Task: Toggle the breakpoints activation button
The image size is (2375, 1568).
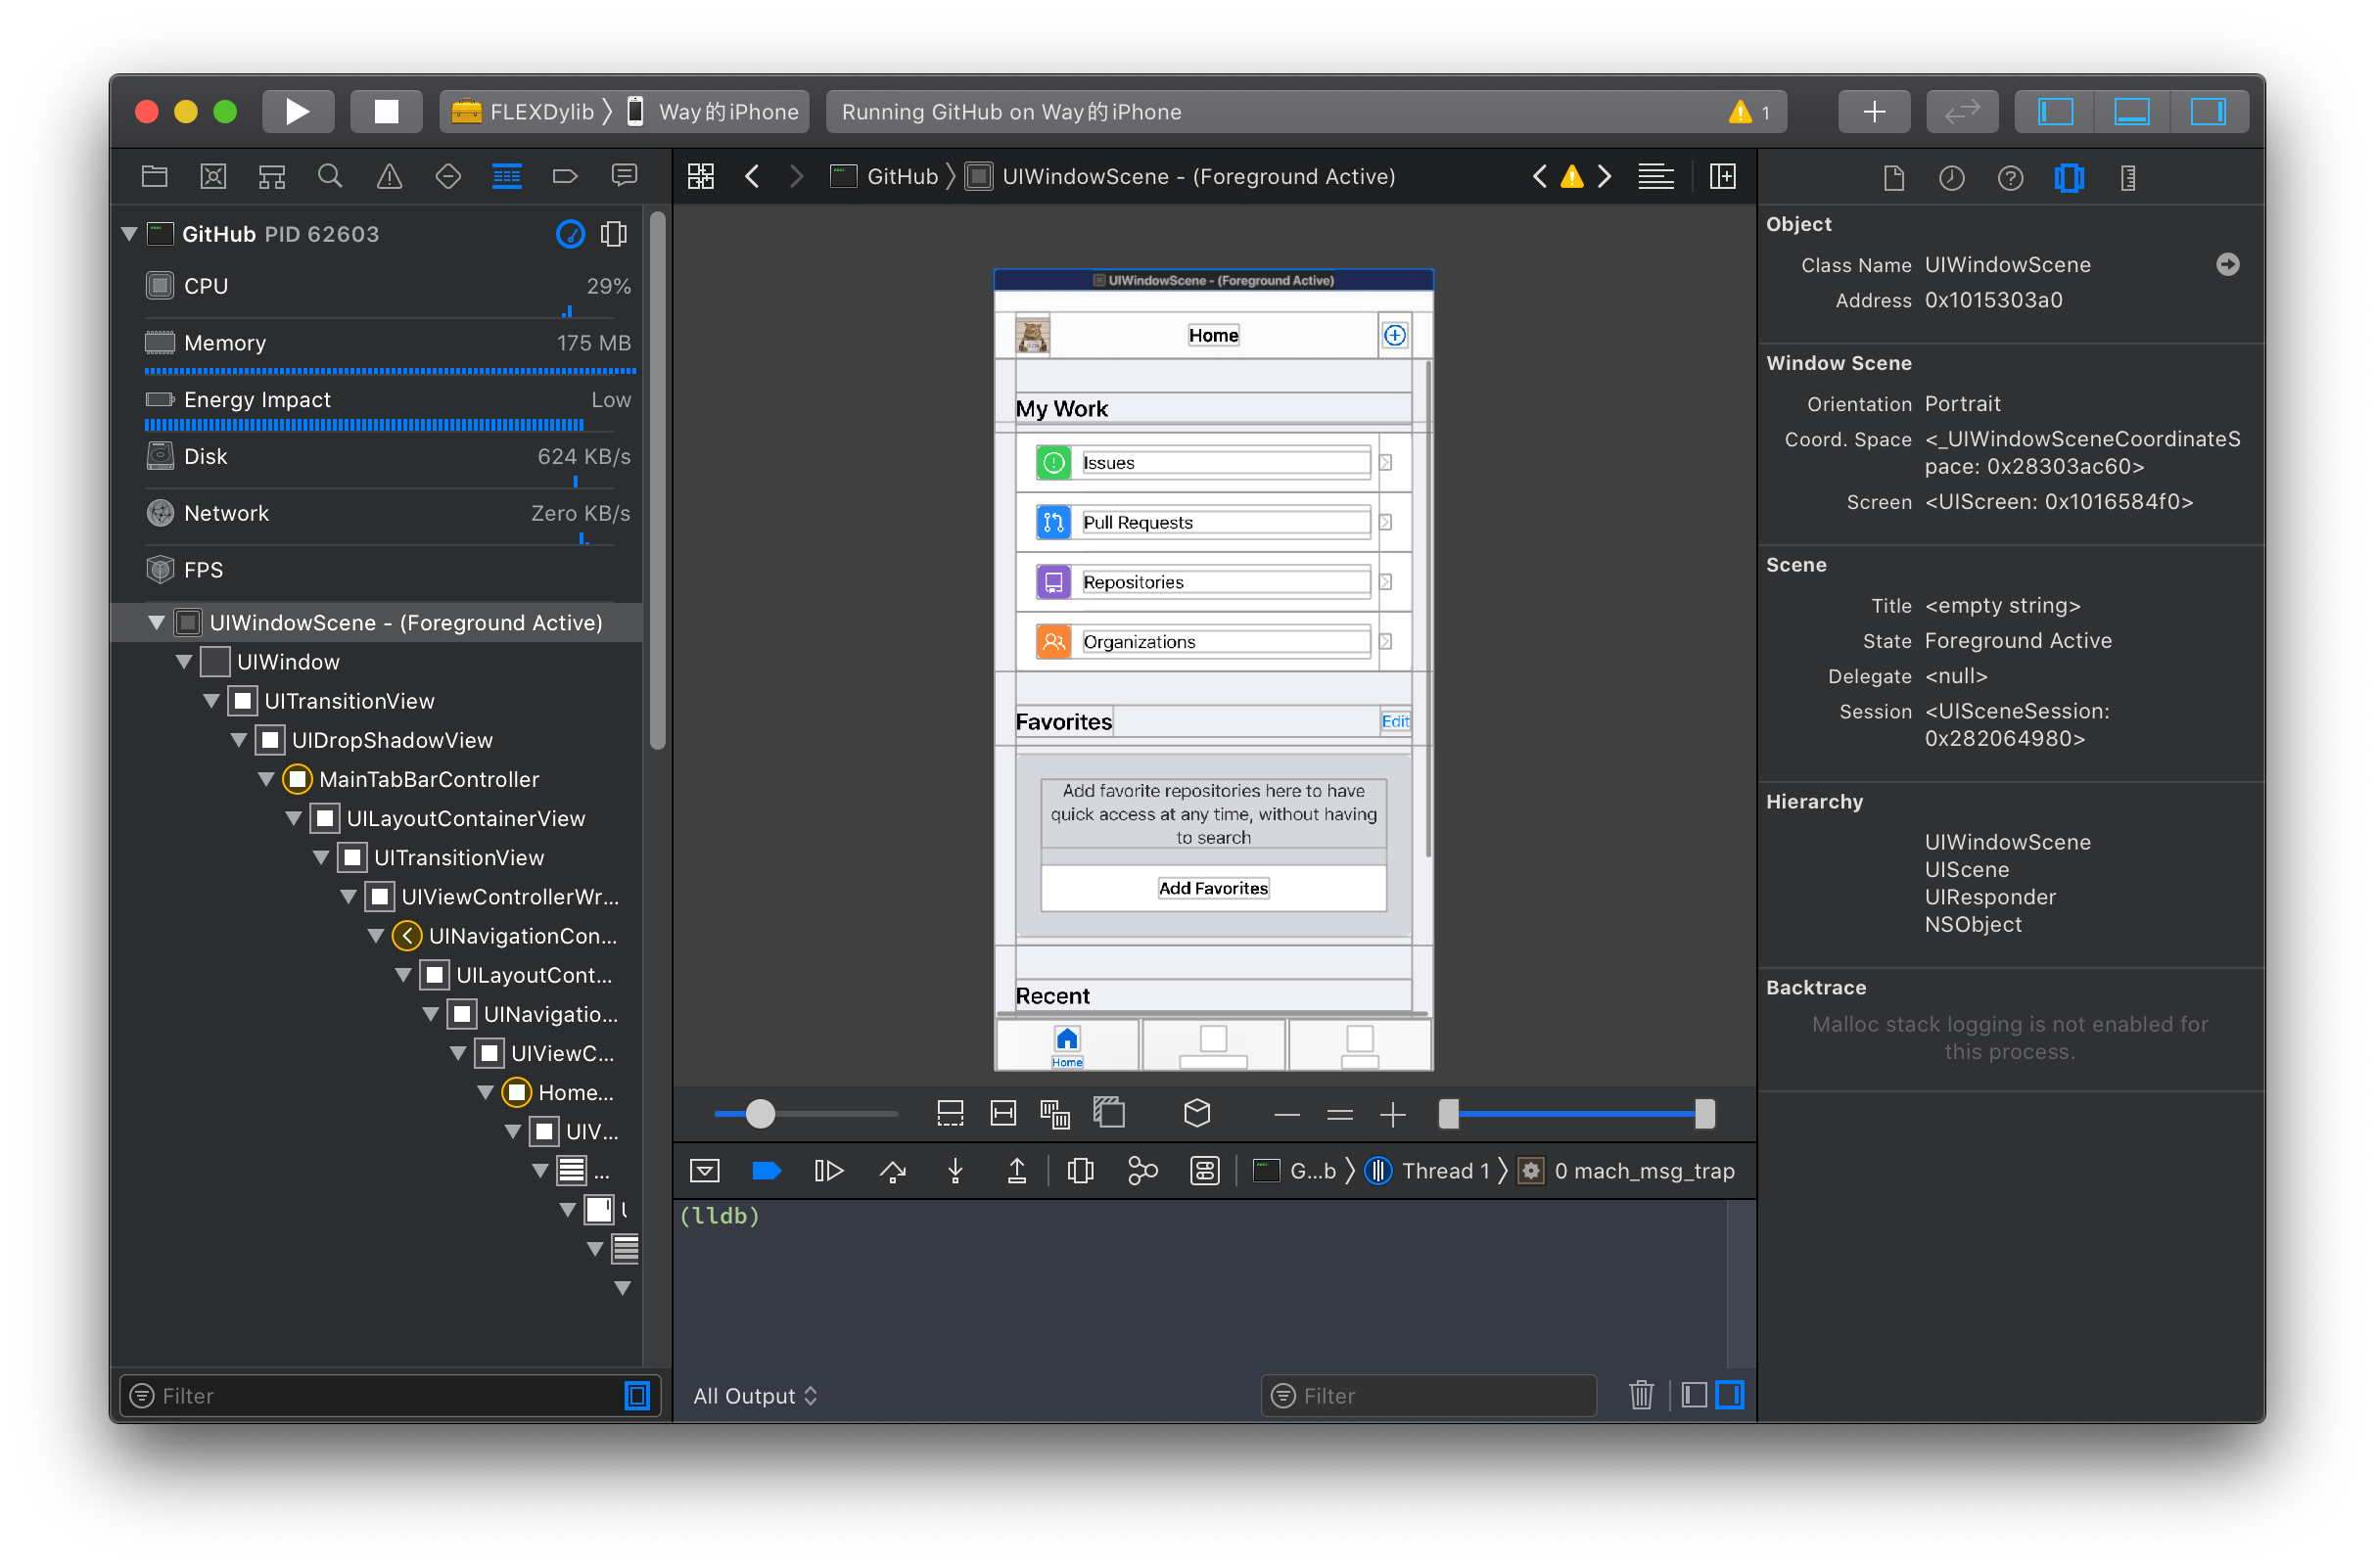Action: 766,1171
